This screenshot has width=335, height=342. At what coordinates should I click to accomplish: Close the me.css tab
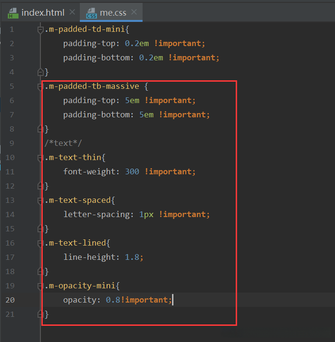pyautogui.click(x=134, y=12)
